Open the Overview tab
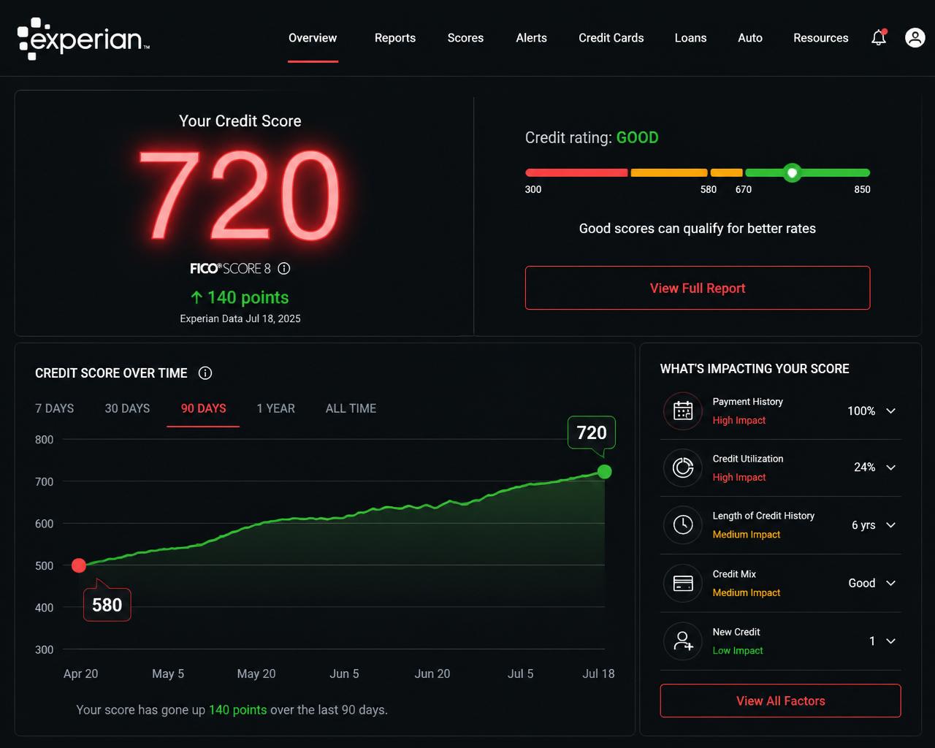Image resolution: width=935 pixels, height=748 pixels. pyautogui.click(x=313, y=38)
